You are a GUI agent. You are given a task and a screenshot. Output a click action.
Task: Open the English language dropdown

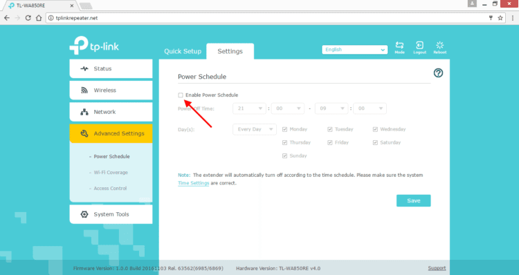(x=354, y=50)
